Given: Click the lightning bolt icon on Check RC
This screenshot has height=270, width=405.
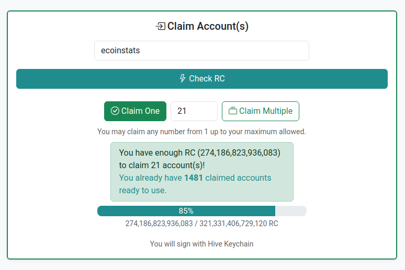Looking at the screenshot, I should [183, 78].
